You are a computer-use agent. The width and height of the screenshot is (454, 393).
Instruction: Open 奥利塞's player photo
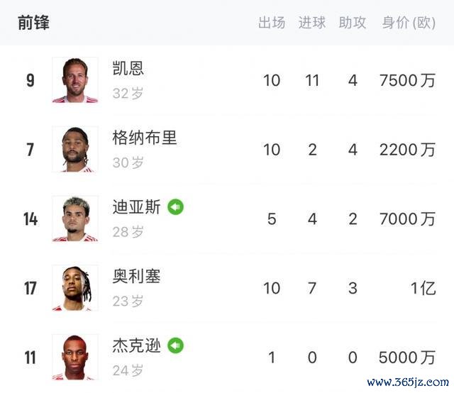point(74,288)
